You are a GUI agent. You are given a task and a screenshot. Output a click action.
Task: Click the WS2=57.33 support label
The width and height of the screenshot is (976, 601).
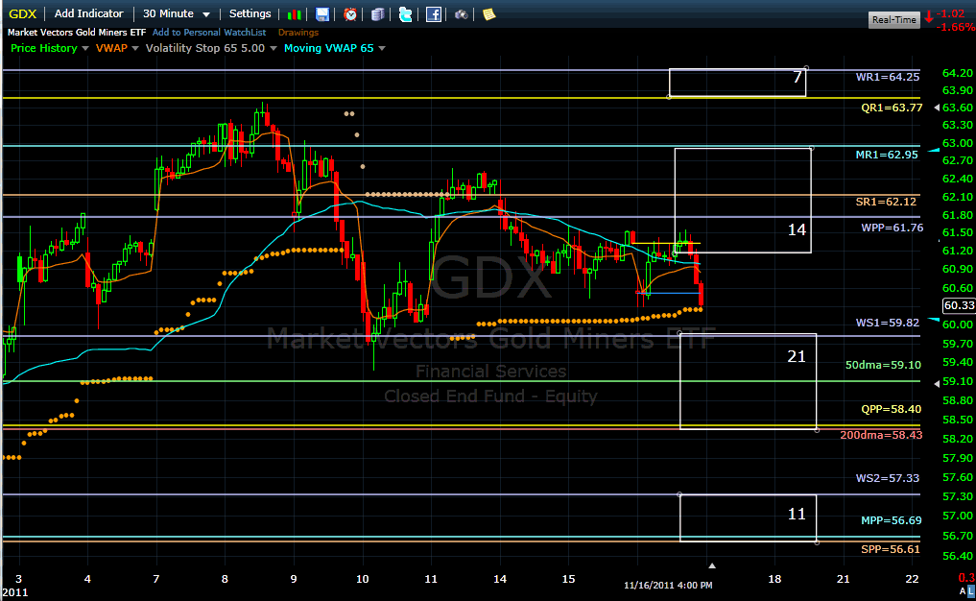(x=888, y=478)
